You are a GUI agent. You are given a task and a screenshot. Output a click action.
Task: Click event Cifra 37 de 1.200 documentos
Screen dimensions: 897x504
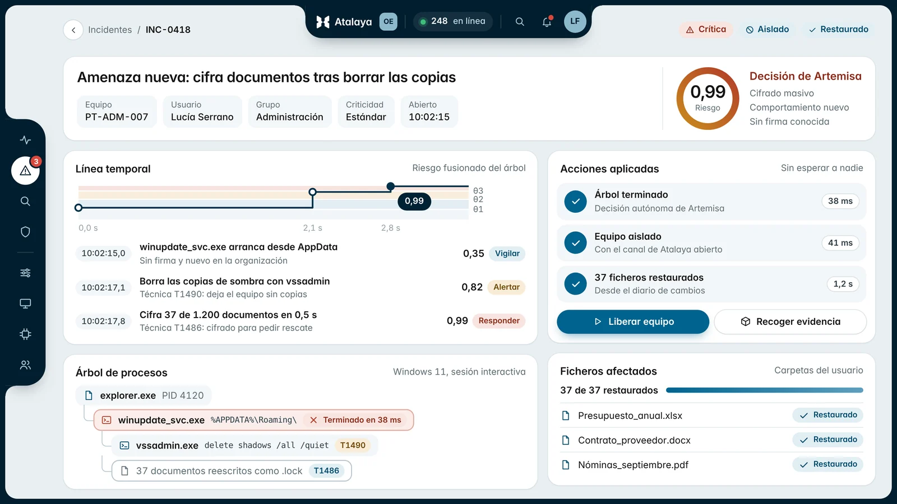(x=300, y=321)
